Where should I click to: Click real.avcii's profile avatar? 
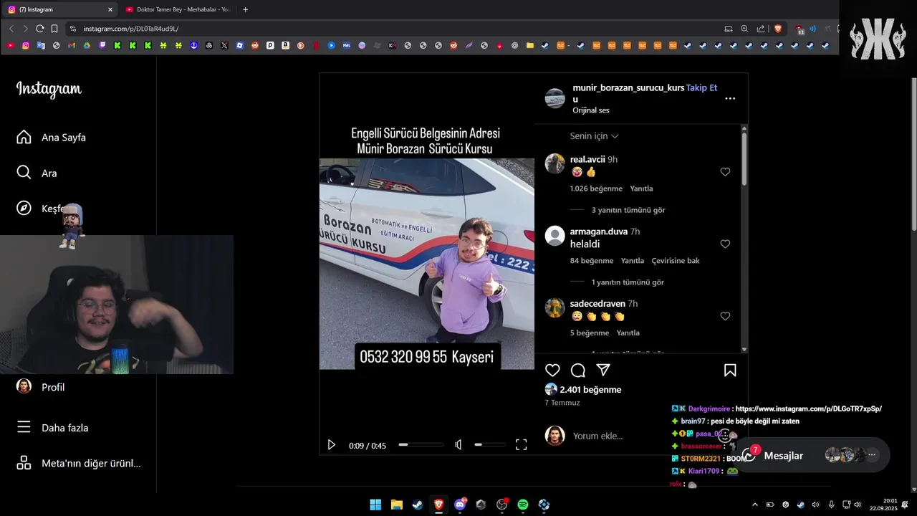click(x=555, y=163)
